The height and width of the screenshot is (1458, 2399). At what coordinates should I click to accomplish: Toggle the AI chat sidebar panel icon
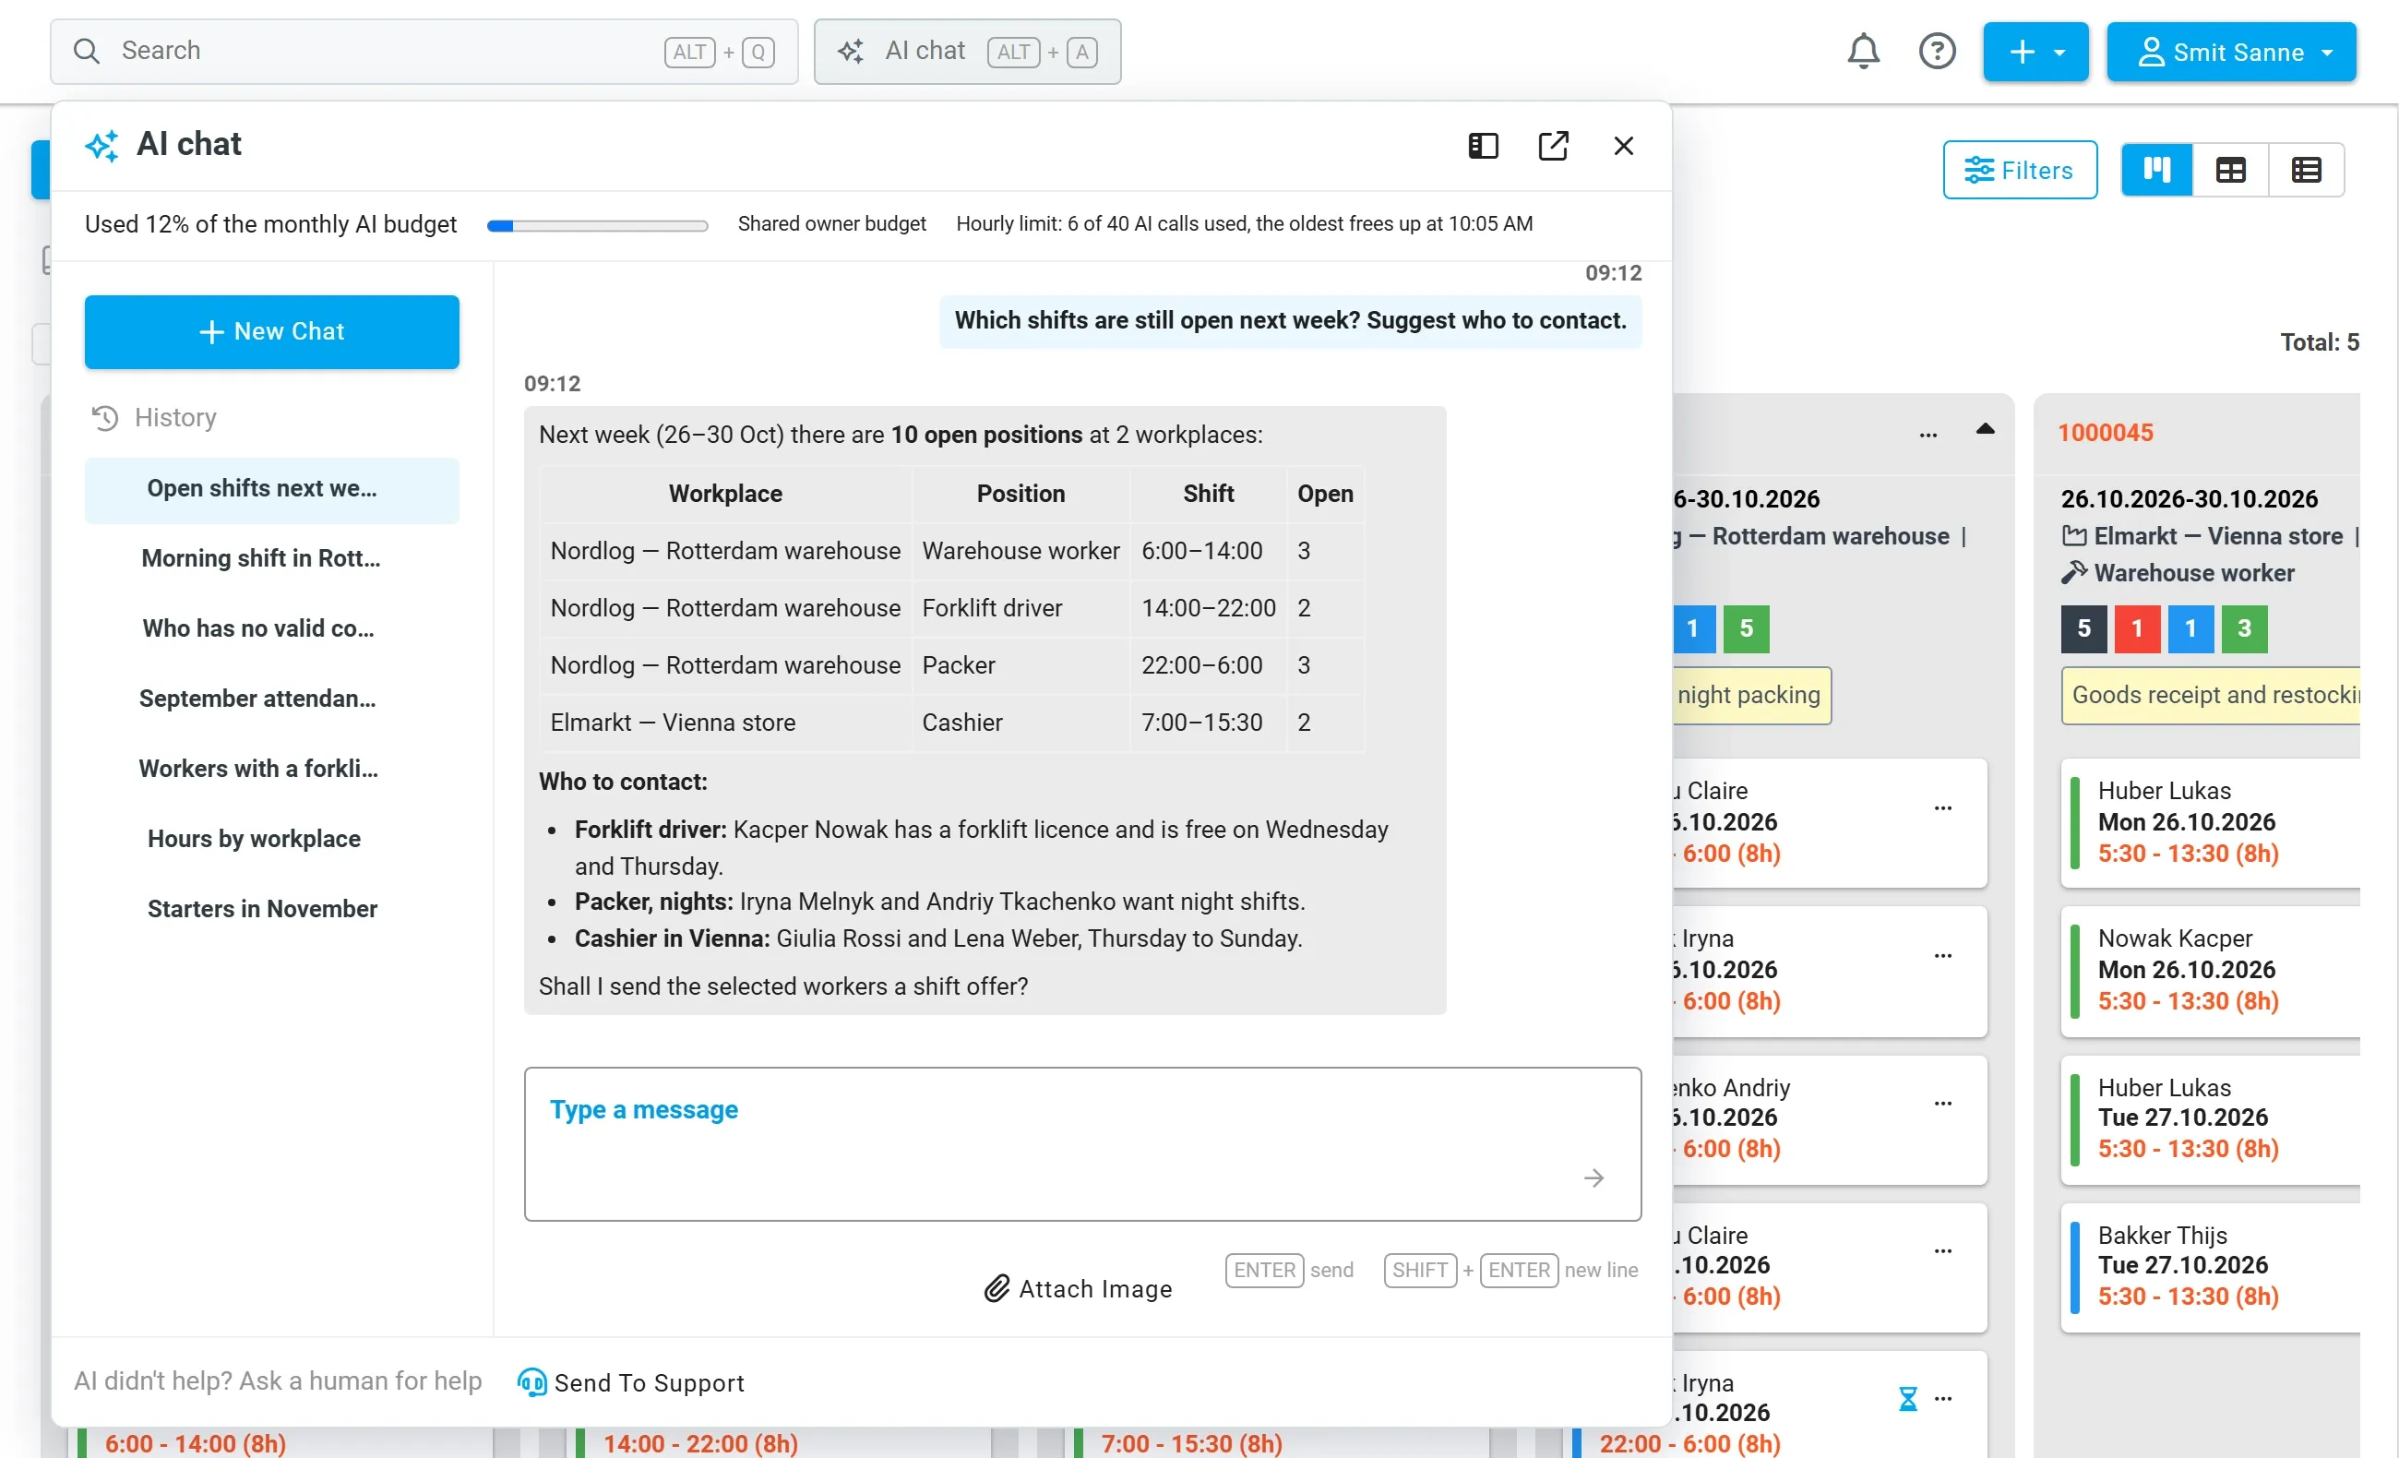1482,146
